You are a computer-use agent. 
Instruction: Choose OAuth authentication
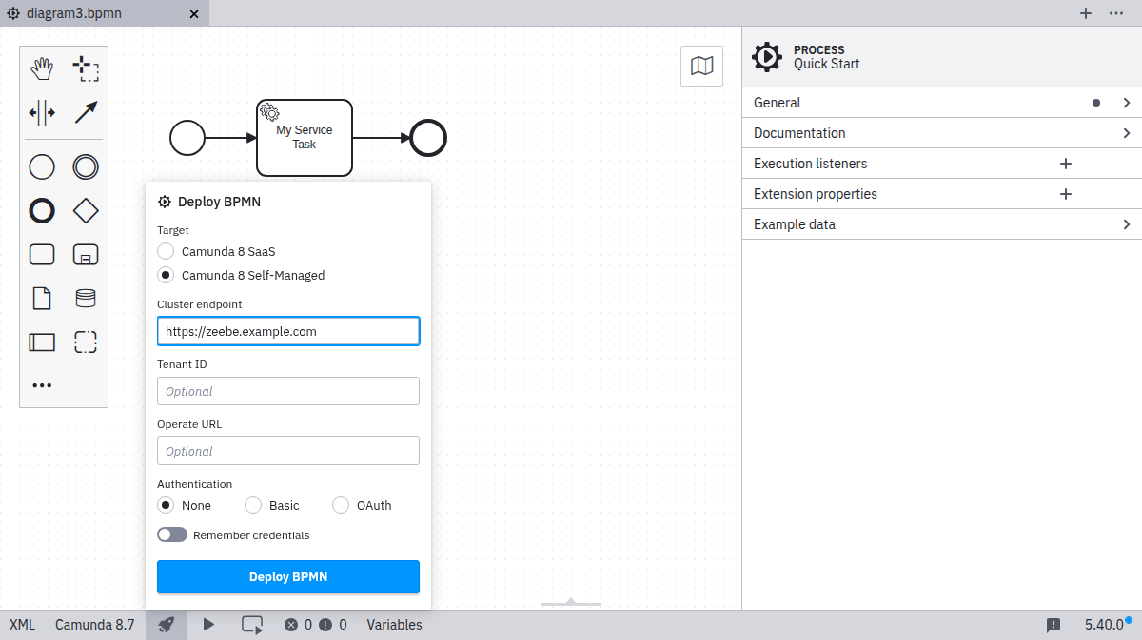point(340,505)
